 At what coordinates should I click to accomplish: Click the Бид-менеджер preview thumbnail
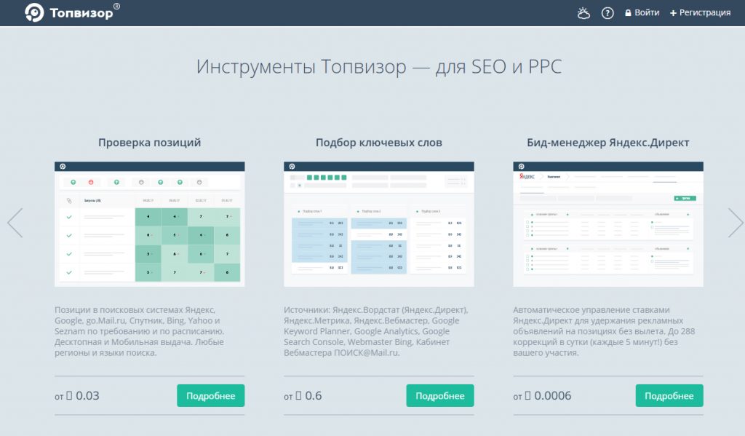608,224
